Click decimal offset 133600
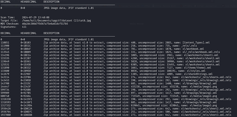Image resolution: width=237 pixels, height=117 pixels. click(5, 71)
